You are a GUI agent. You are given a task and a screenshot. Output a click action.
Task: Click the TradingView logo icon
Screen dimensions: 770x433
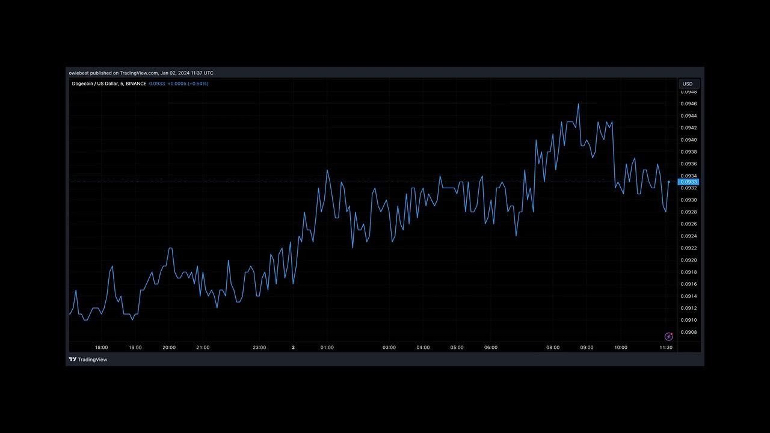[72, 360]
